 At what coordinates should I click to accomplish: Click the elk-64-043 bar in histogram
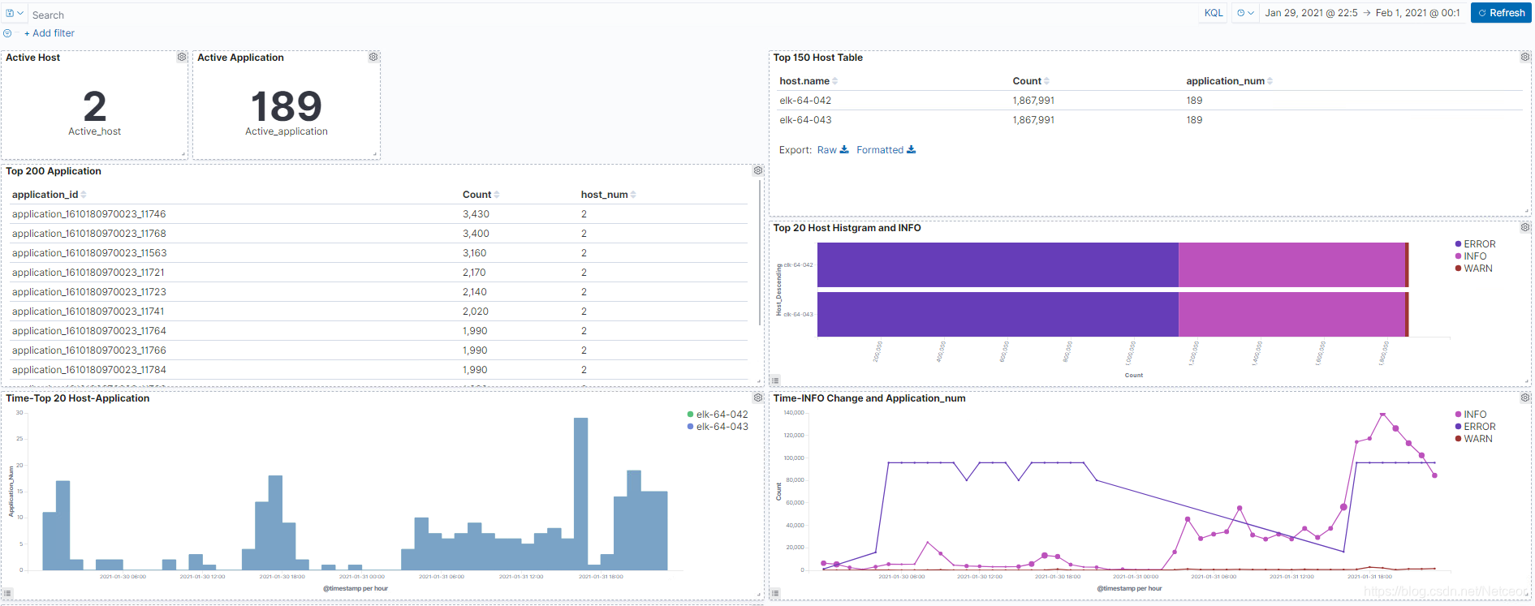click(x=1112, y=314)
